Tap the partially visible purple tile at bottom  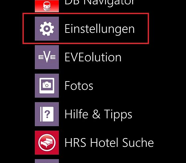coord(47,161)
